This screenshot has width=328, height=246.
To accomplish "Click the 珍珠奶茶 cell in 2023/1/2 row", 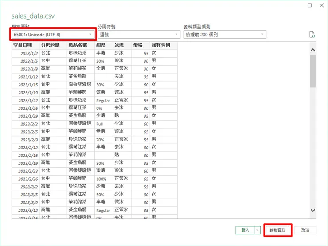I will tap(81, 53).
